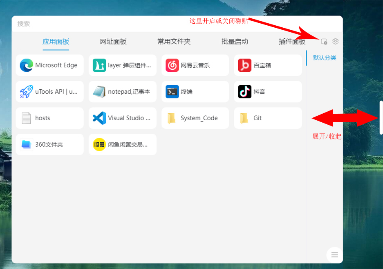
Task: Click the '百宝箱' label text
Action: click(x=262, y=65)
